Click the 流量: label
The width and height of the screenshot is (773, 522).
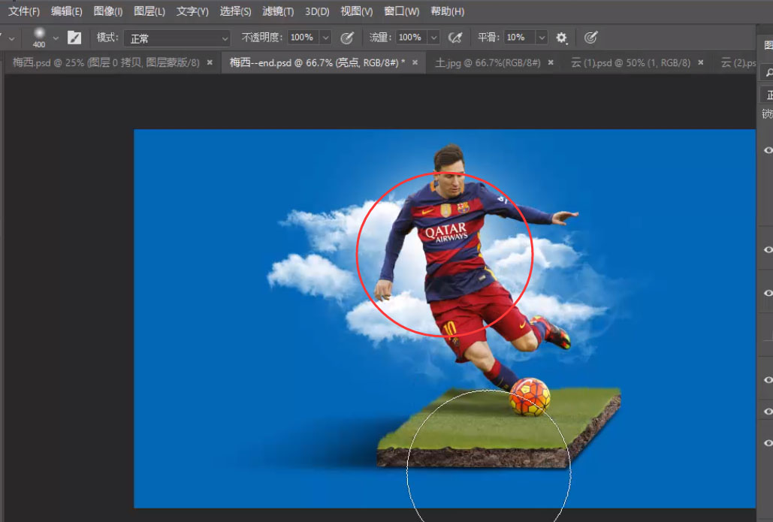pyautogui.click(x=380, y=38)
